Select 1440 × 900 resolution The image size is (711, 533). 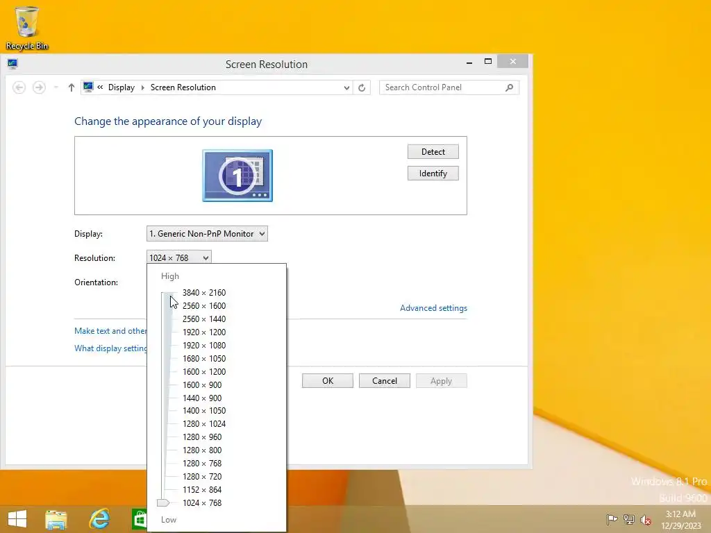coord(202,398)
